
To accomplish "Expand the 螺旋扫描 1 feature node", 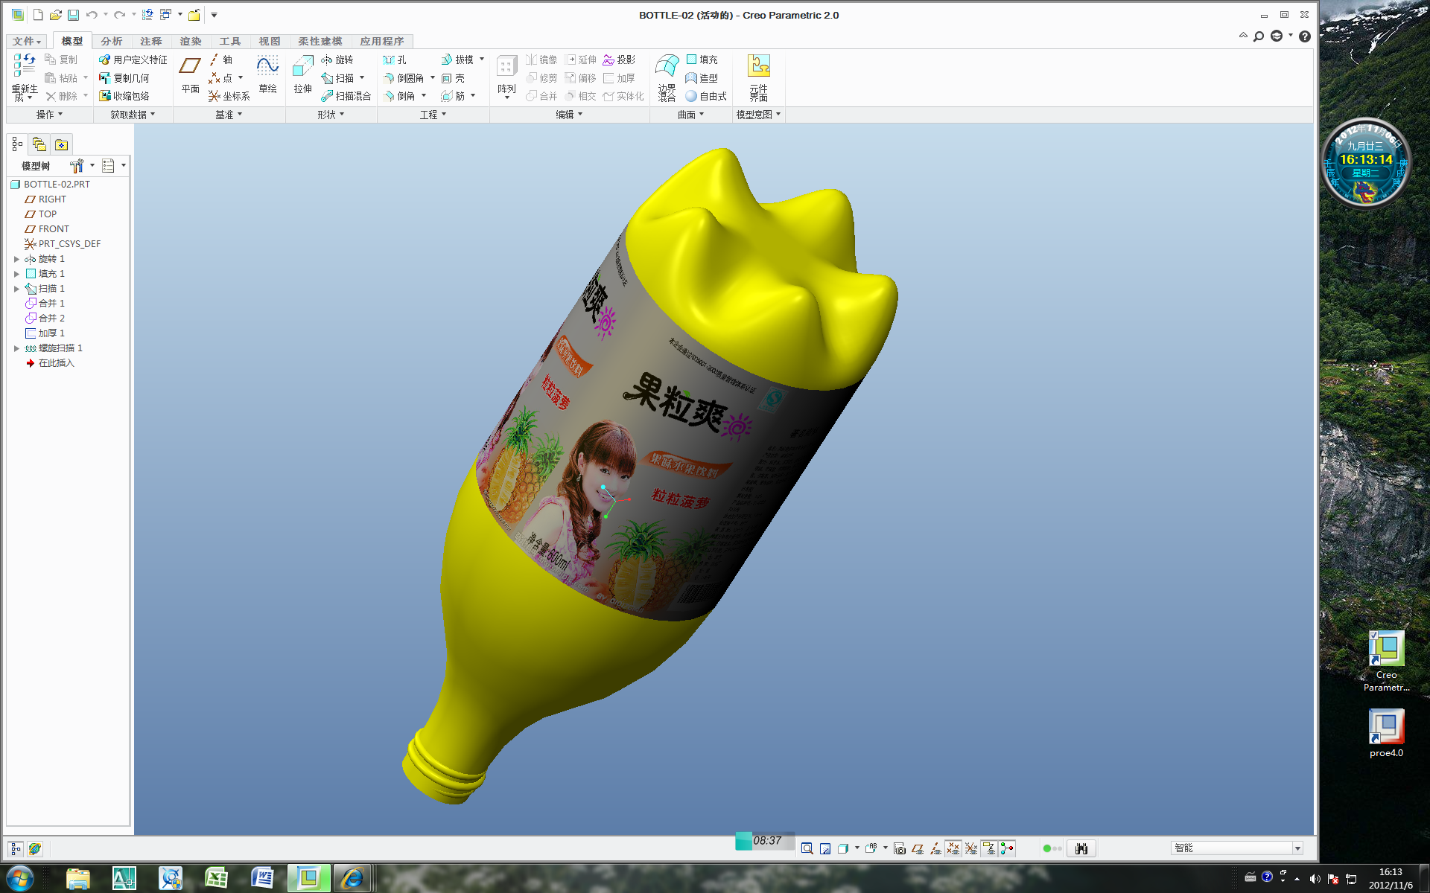I will tap(16, 348).
